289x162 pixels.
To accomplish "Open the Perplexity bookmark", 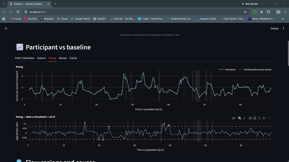I will [x=47, y=19].
